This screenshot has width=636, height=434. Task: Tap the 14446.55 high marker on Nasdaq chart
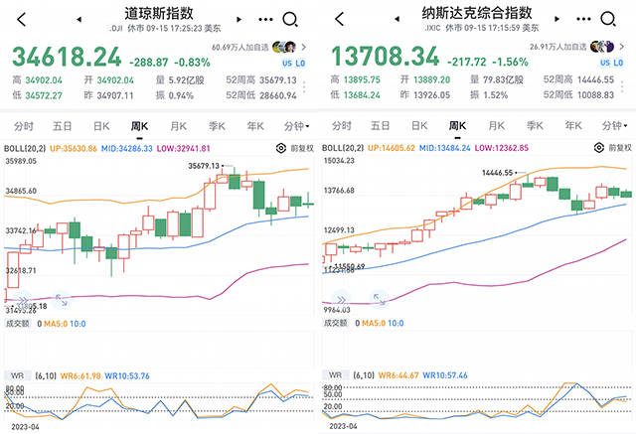point(497,173)
